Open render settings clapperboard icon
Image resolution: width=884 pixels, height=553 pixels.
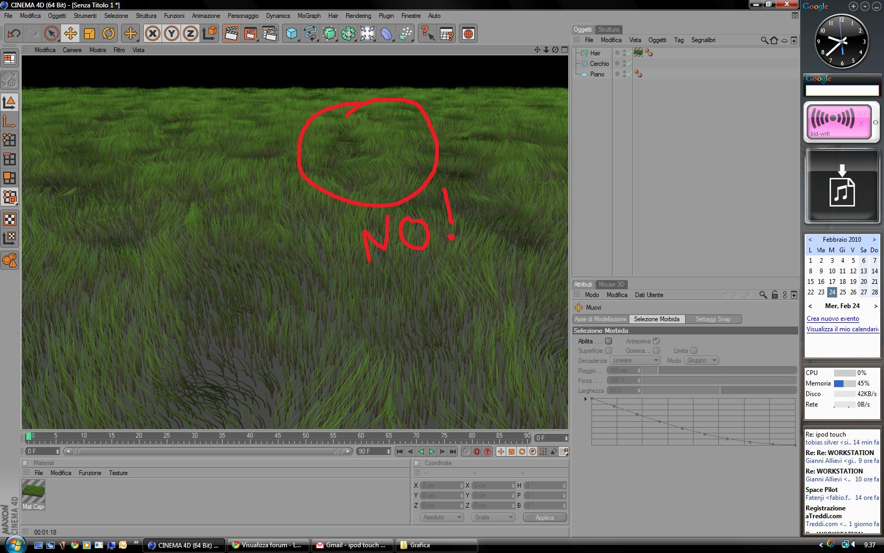tap(269, 34)
